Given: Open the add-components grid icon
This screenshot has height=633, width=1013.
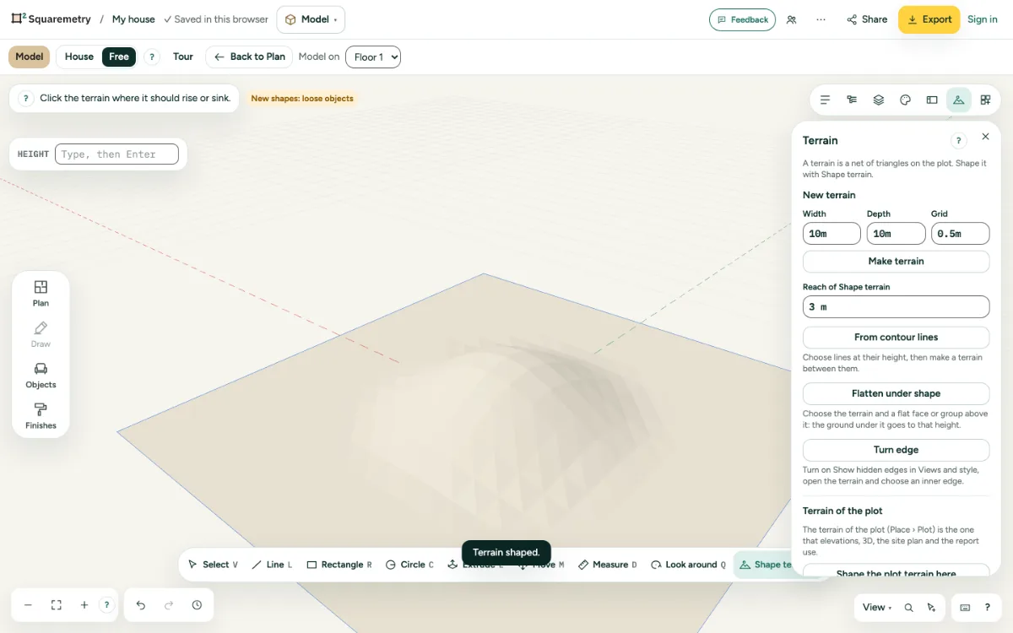Looking at the screenshot, I should tap(985, 100).
